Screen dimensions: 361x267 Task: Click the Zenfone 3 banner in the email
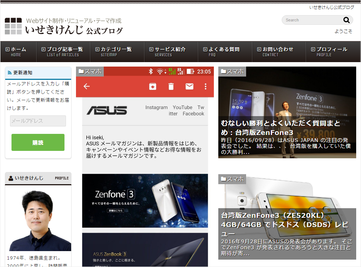pyautogui.click(x=145, y=201)
